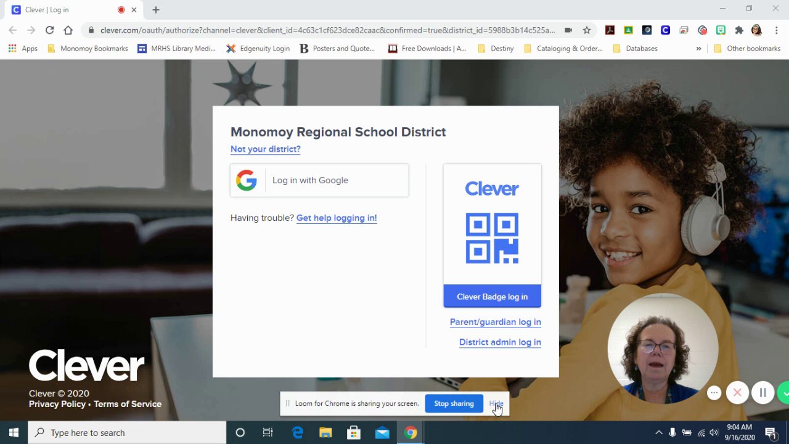Open Microsoft Store from taskbar
This screenshot has width=789, height=444.
(x=354, y=433)
